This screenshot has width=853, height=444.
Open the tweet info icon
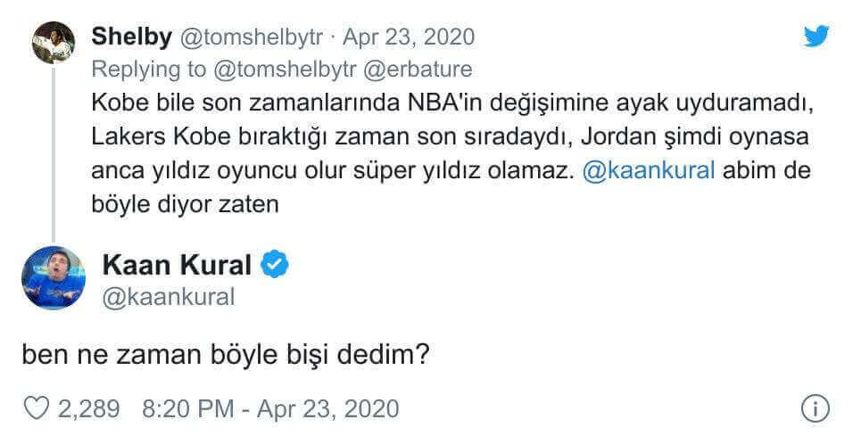coord(816,408)
